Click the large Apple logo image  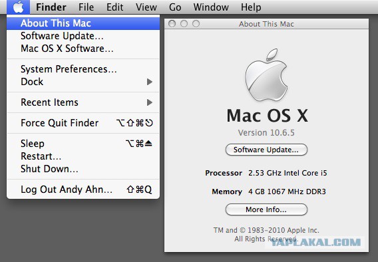[266, 75]
